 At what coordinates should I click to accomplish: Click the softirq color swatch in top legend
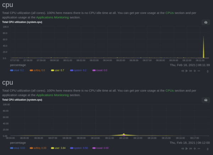click(31, 71)
